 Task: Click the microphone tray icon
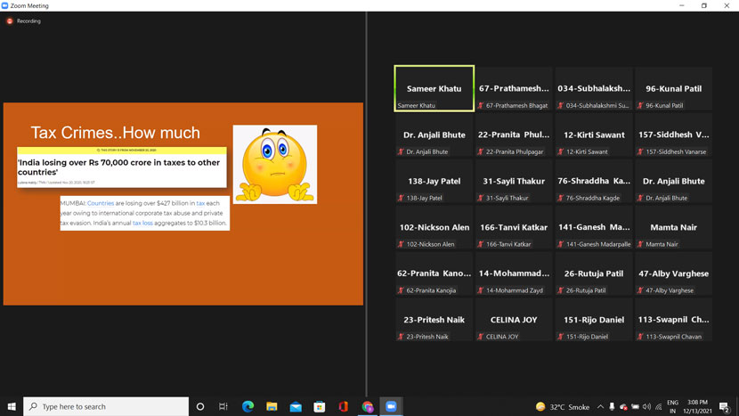[612, 406]
